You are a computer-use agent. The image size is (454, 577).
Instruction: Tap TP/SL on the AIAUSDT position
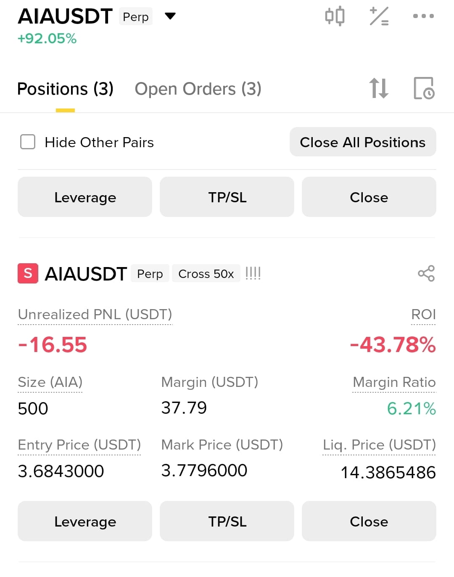[x=227, y=521]
